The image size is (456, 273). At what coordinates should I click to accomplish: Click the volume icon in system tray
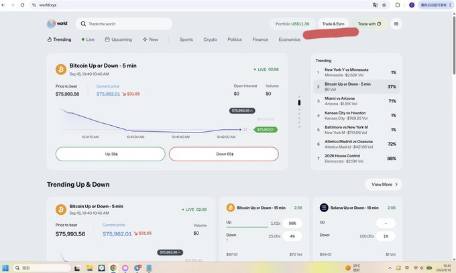(x=422, y=268)
